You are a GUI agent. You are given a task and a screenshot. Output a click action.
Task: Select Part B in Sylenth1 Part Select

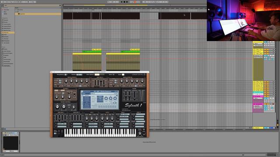102,75
